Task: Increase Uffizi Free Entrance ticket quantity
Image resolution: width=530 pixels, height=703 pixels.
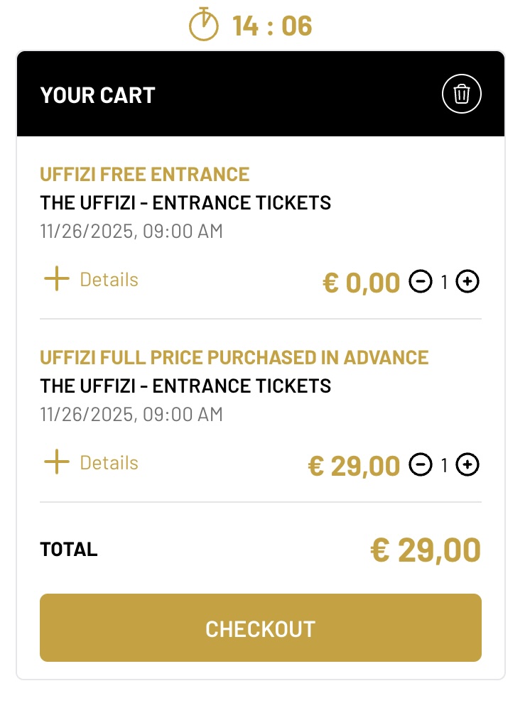Action: tap(467, 282)
